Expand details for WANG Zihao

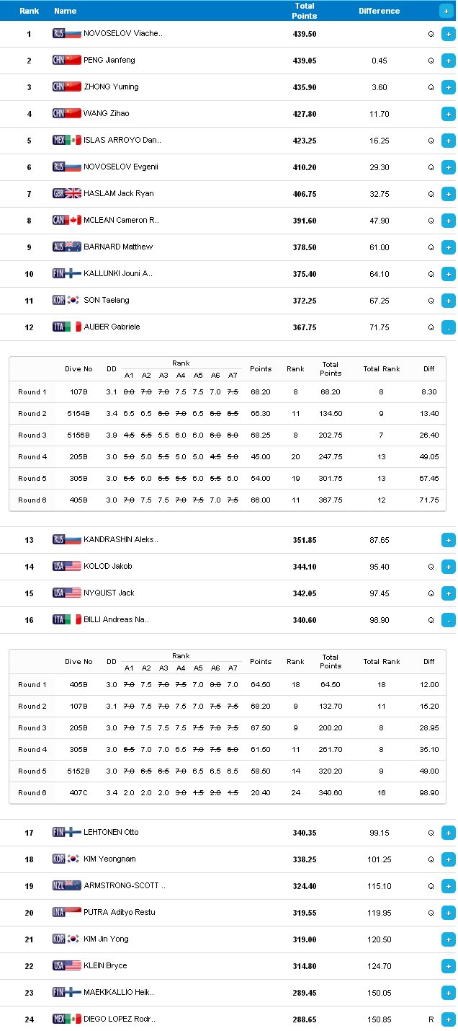[x=448, y=114]
